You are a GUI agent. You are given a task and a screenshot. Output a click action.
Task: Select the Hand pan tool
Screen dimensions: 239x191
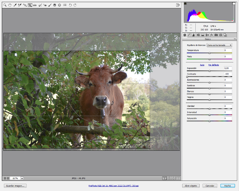pos(10,5)
